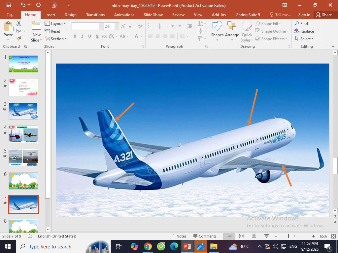Toggle the Notes pane

(179, 236)
